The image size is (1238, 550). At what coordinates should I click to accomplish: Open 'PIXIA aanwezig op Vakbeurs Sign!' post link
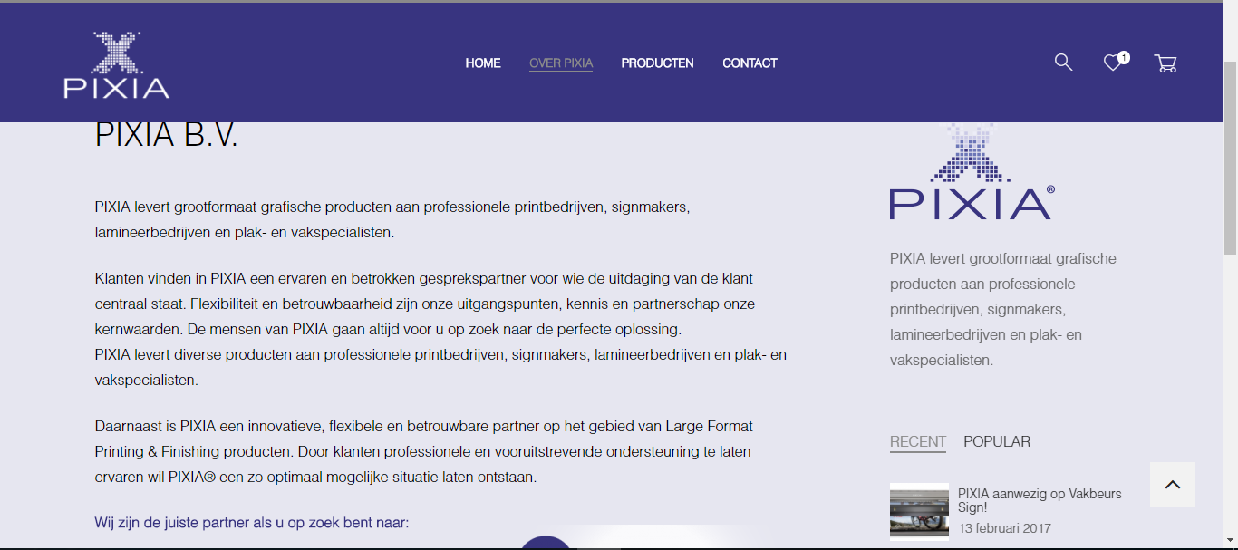[1040, 501]
